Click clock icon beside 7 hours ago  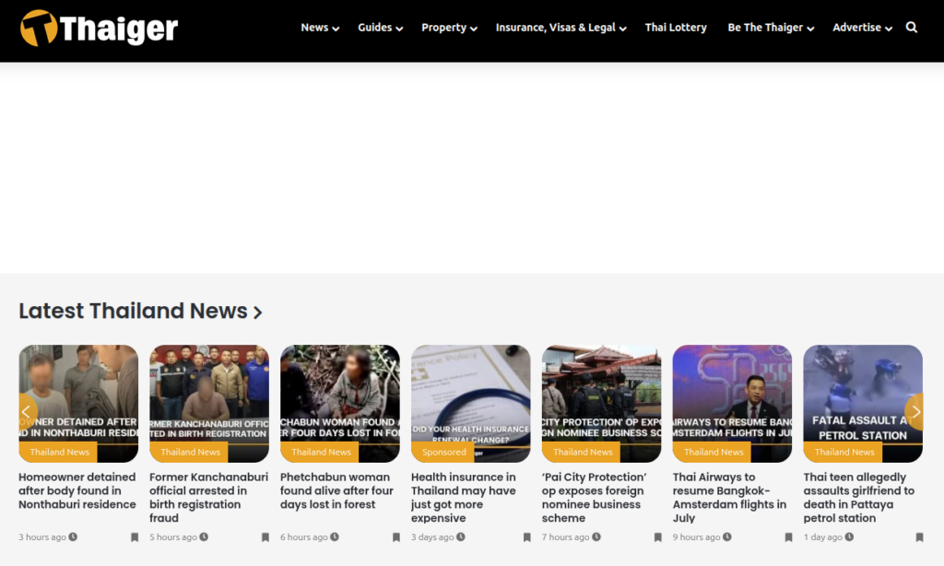596,537
